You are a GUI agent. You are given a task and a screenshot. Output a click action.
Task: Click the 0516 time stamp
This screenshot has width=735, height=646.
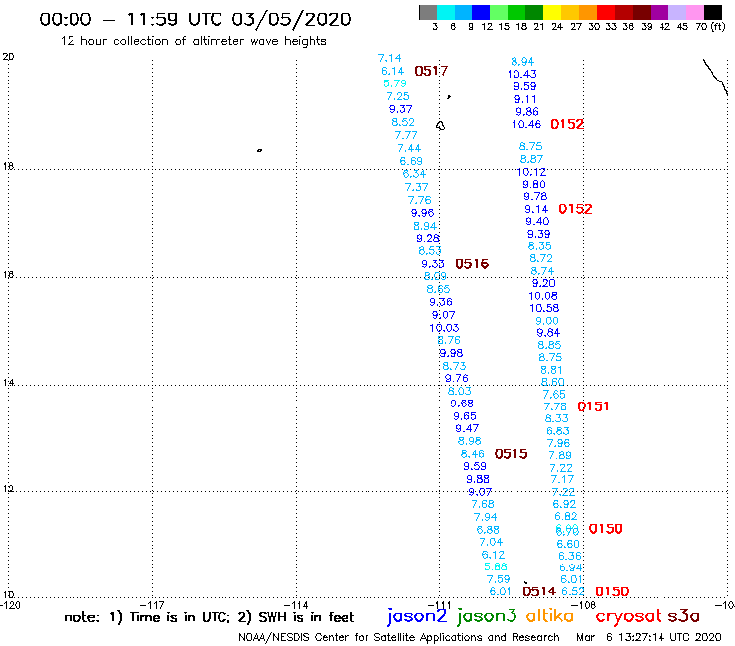pyautogui.click(x=472, y=264)
